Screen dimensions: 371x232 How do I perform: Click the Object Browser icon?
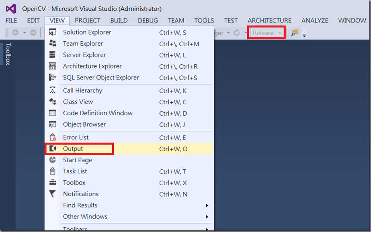pos(53,124)
